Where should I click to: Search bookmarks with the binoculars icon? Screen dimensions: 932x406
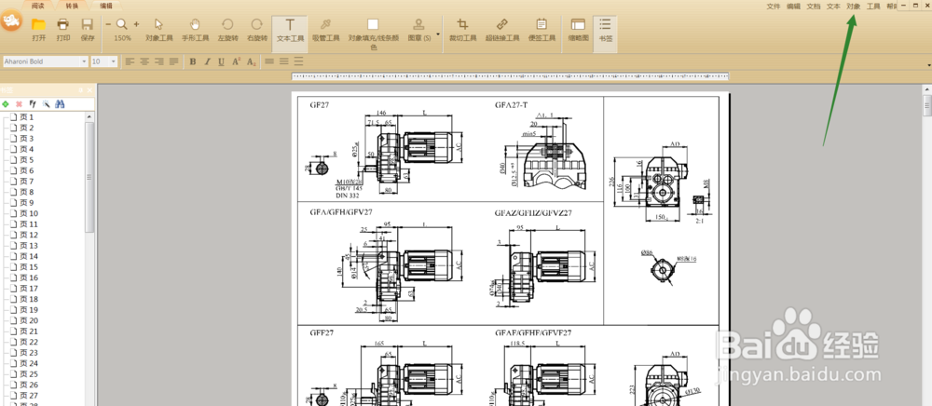pyautogui.click(x=60, y=104)
